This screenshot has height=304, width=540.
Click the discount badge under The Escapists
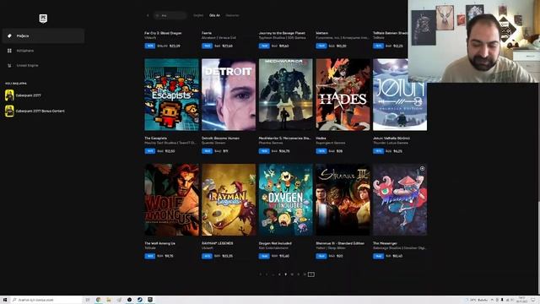pos(150,151)
